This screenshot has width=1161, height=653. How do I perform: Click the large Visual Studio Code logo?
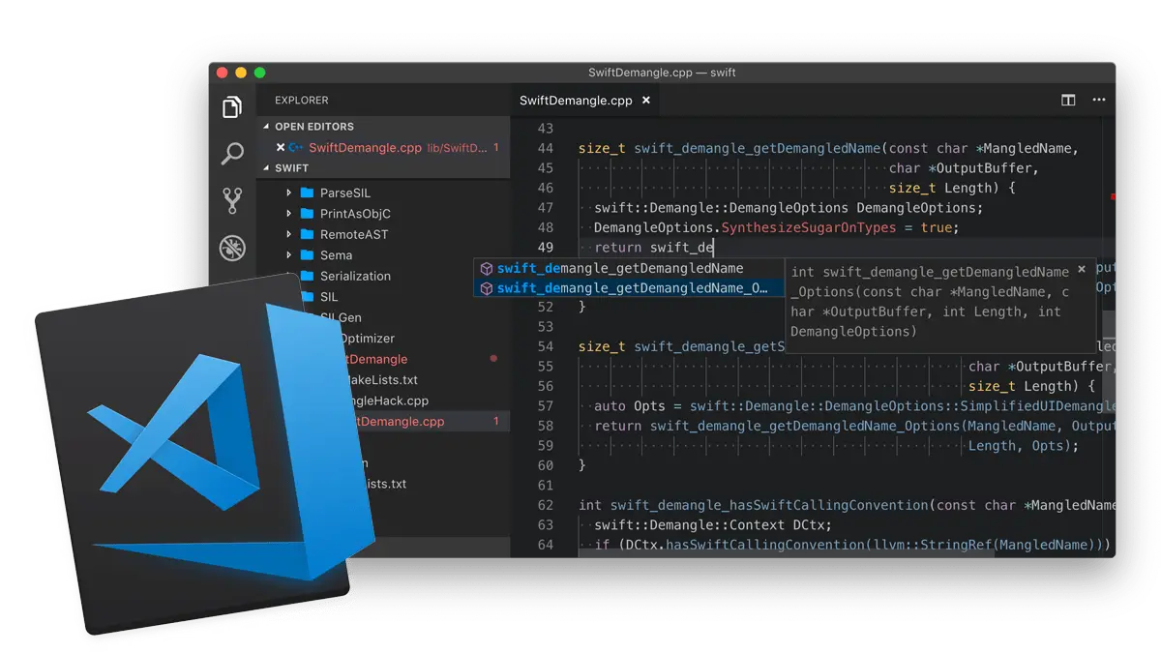coord(204,453)
